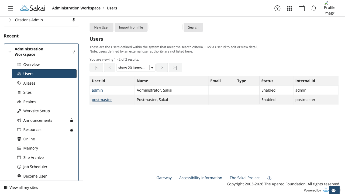
Task: Click Users in the breadcrumb
Action: pyautogui.click(x=112, y=8)
